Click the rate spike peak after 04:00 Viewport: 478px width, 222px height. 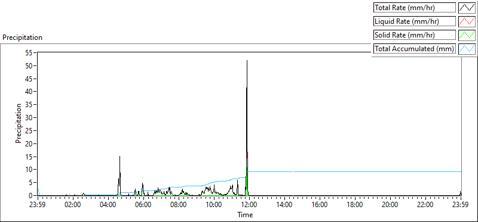[120, 157]
